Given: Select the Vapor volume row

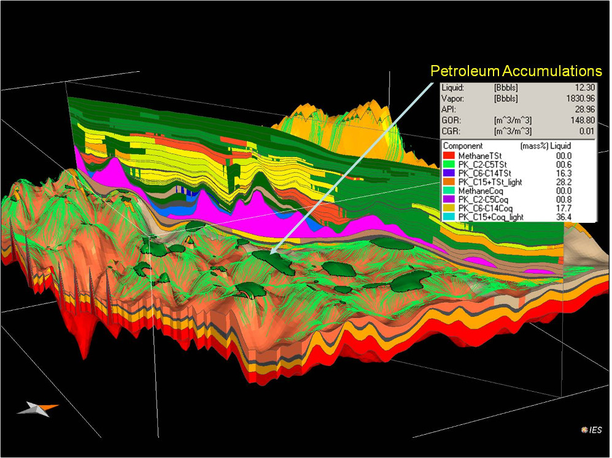Looking at the screenshot, I should 519,98.
